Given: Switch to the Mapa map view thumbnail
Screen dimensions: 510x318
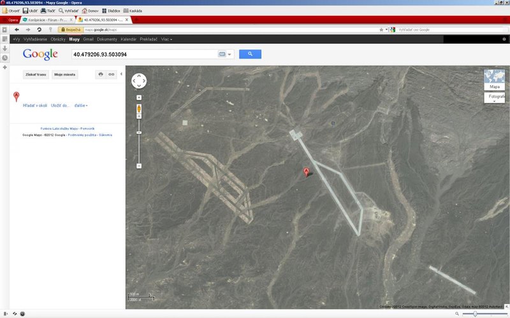Looking at the screenshot, I should 494,79.
